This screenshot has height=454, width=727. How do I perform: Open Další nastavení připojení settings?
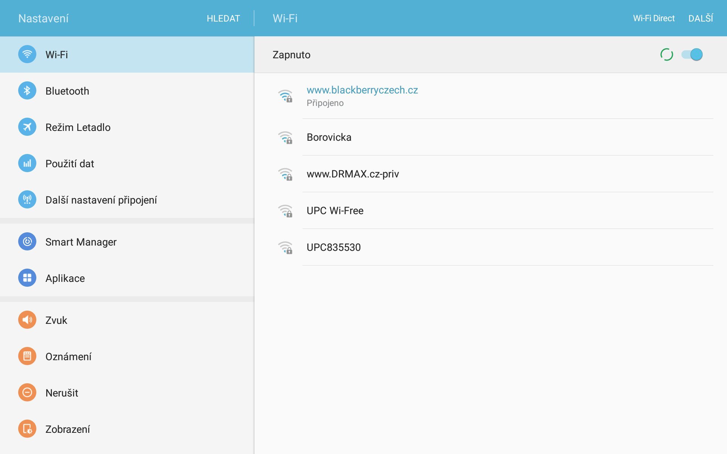coord(101,200)
